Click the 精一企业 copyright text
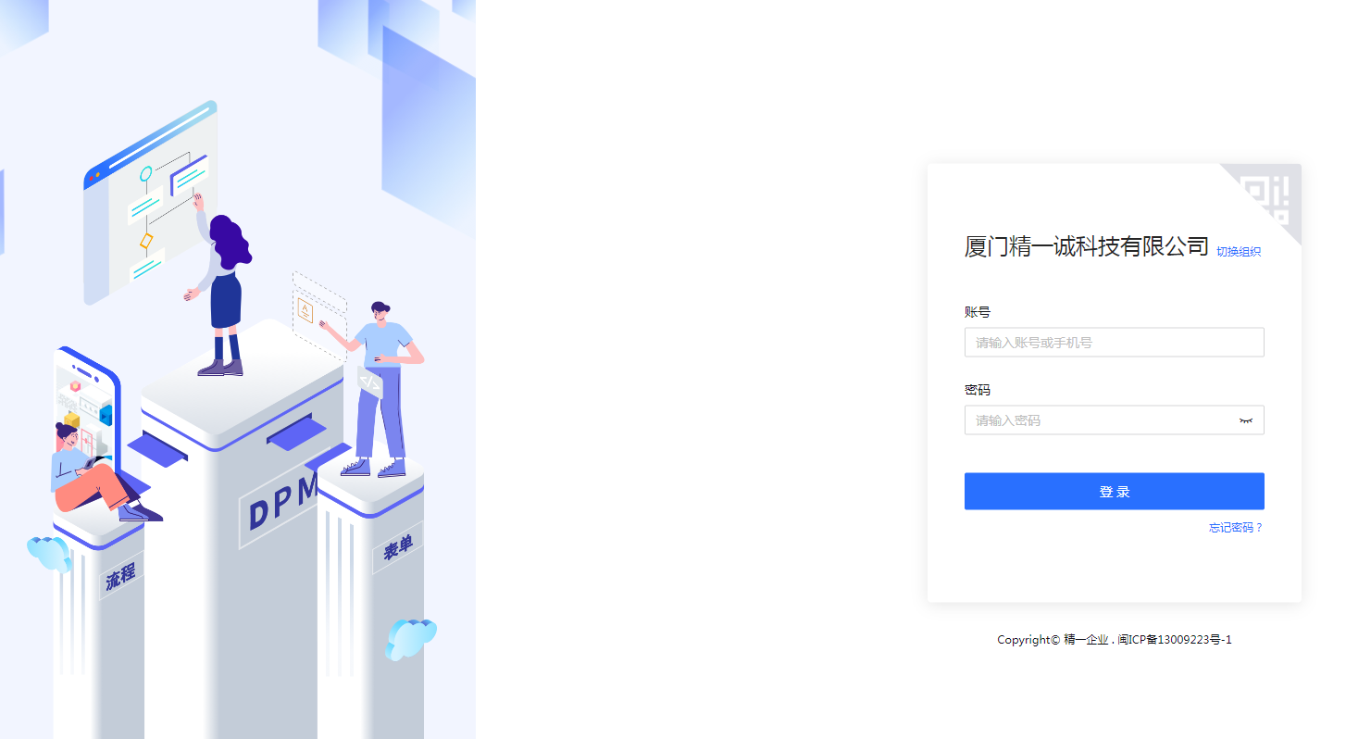Viewport: 1346px width, 739px height. click(x=1086, y=640)
